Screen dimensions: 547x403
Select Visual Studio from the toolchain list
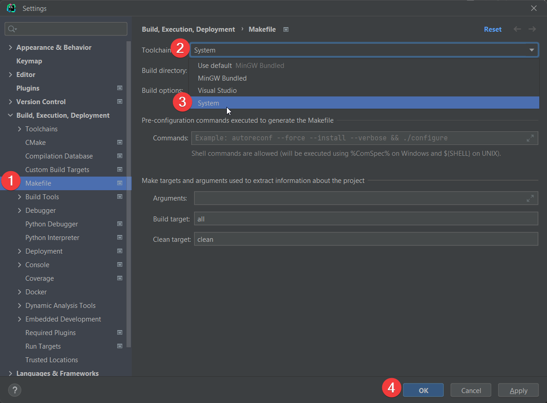217,90
